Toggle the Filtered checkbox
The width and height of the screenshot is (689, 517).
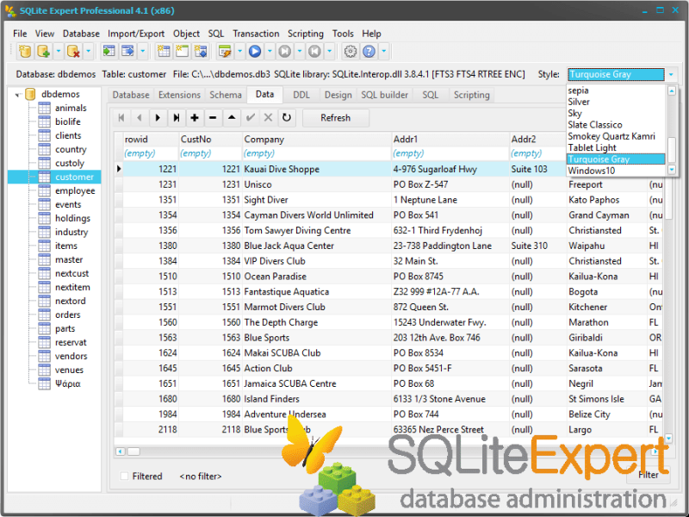point(125,477)
